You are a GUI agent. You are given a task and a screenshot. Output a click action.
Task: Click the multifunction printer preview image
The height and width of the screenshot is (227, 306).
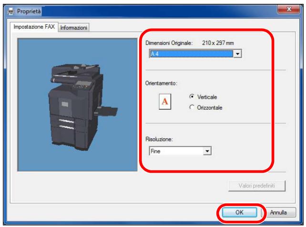(78, 105)
